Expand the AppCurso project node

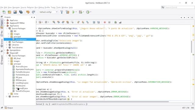click(x=5, y=20)
